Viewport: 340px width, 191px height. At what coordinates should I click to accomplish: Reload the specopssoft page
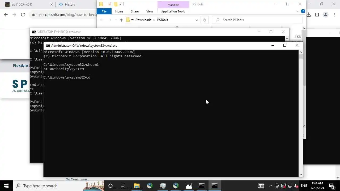pos(23,15)
